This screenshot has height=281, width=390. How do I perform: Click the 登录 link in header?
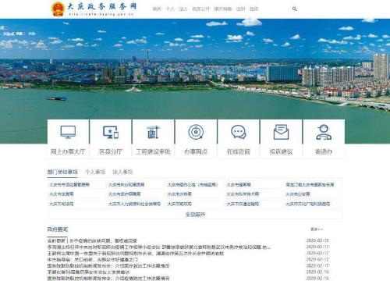[x=253, y=9]
